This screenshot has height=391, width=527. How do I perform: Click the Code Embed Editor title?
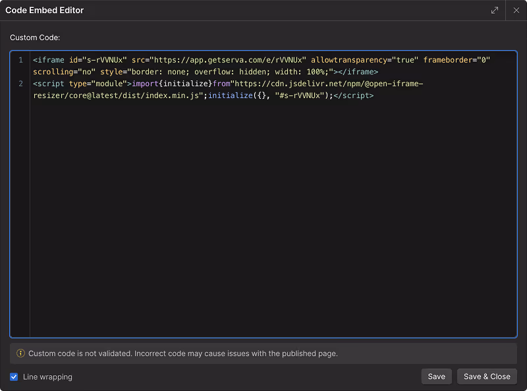pyautogui.click(x=44, y=10)
